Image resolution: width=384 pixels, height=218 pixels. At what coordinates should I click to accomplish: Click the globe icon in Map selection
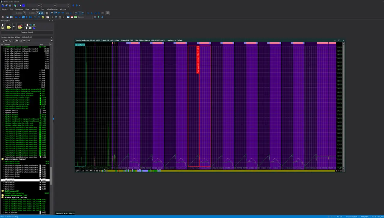pyautogui.click(x=34, y=25)
